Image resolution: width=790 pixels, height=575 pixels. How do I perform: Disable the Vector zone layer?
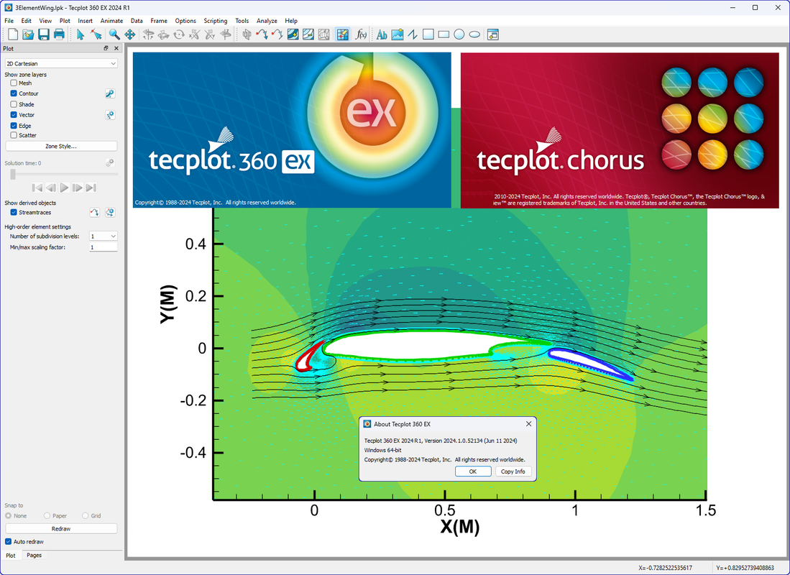click(14, 115)
